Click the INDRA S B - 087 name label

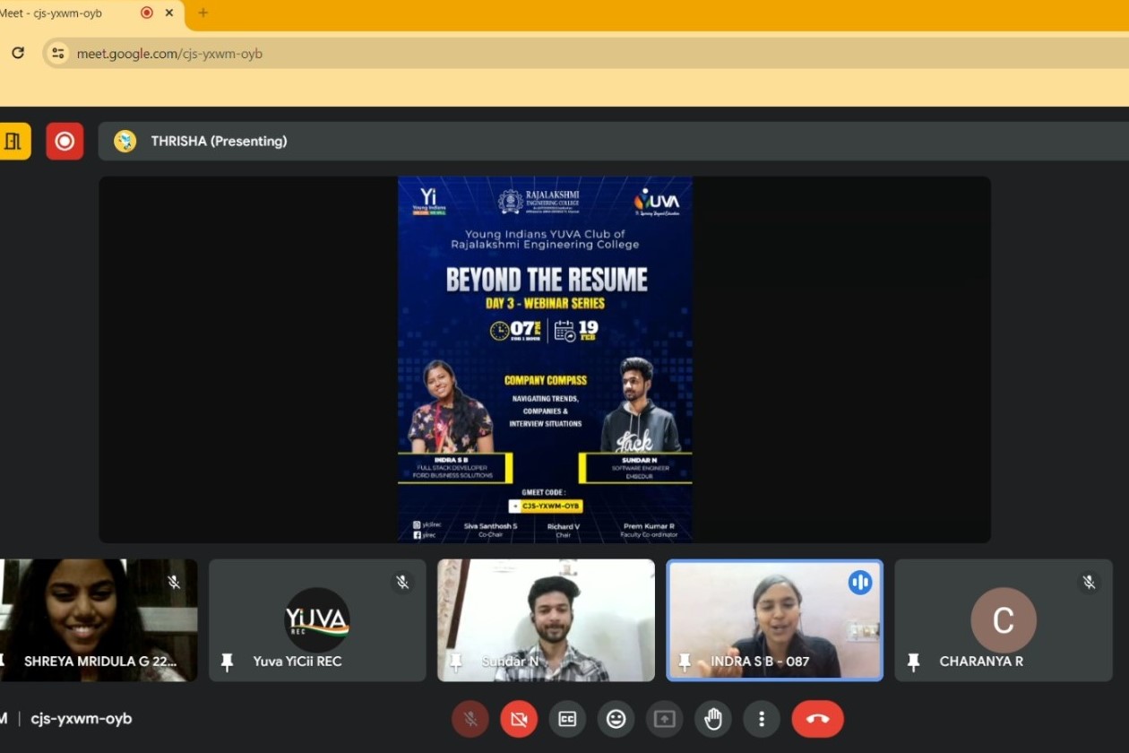760,662
